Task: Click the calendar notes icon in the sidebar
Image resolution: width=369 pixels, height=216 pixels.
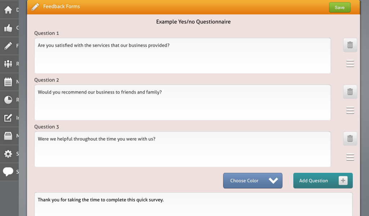Action: tap(8, 82)
